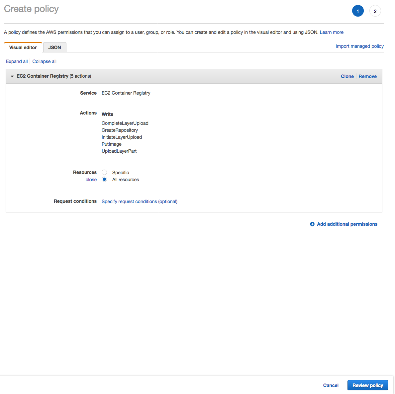Click the UploadLayerPart action
395x394 pixels.
pos(119,151)
